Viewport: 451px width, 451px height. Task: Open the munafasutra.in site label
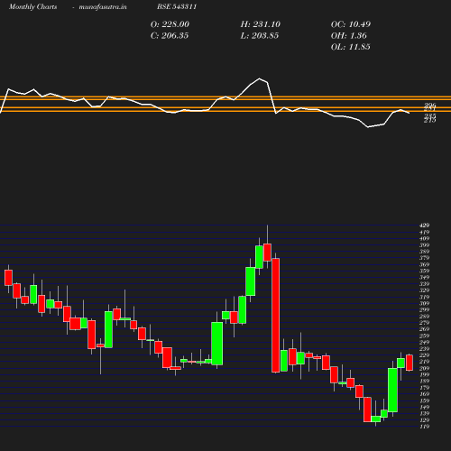[103, 6]
